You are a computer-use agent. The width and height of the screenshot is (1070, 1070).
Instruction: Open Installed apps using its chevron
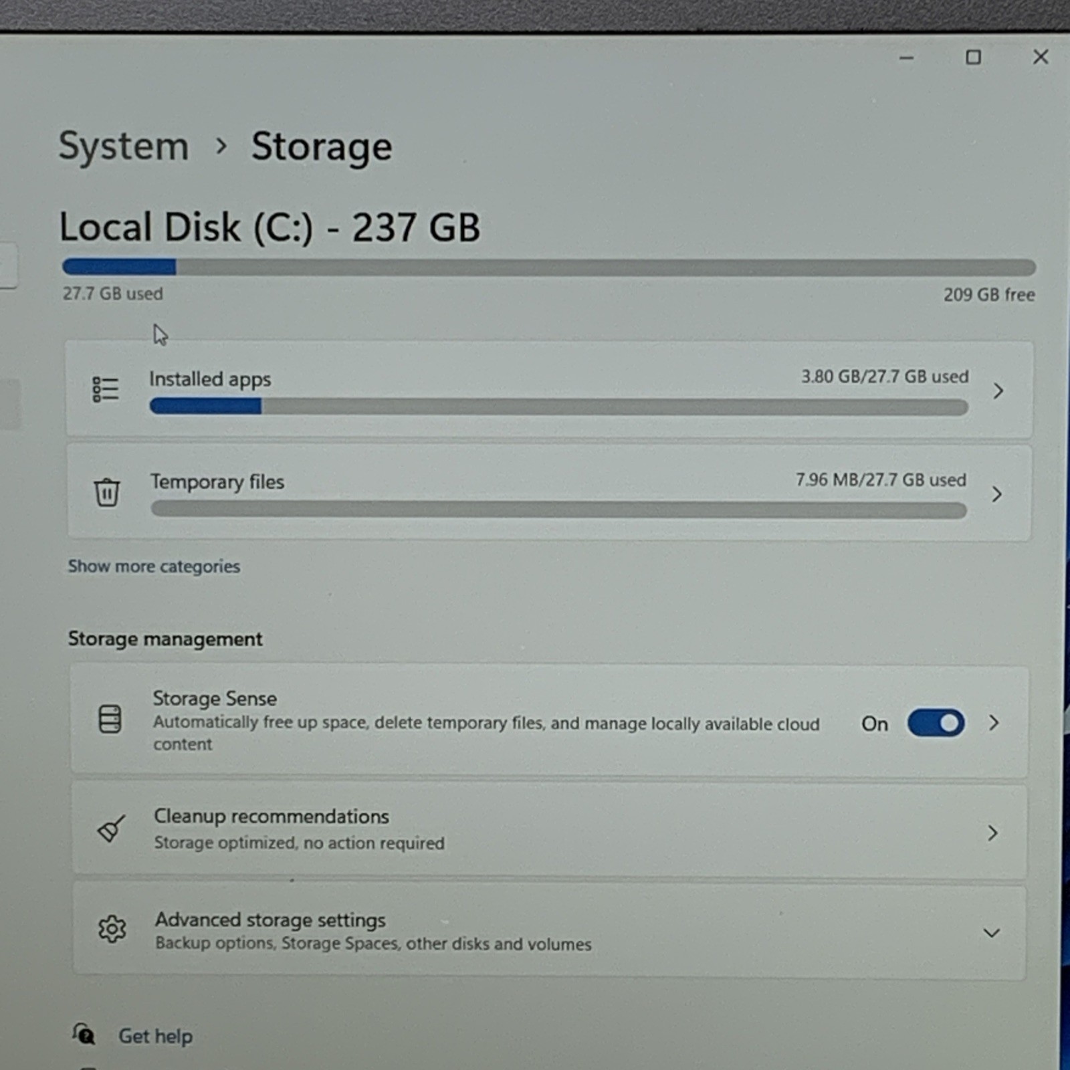[x=998, y=391]
